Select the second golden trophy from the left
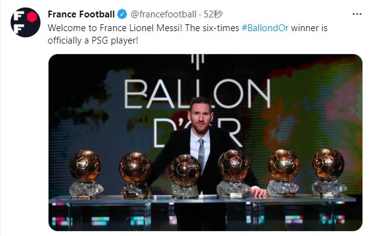Screen dimensions: 373x236 135,175
